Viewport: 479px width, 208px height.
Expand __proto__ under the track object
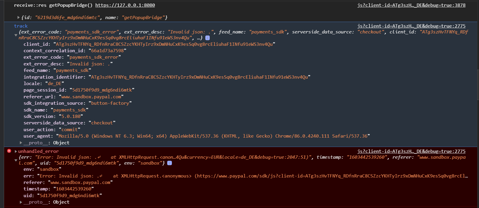point(21,143)
